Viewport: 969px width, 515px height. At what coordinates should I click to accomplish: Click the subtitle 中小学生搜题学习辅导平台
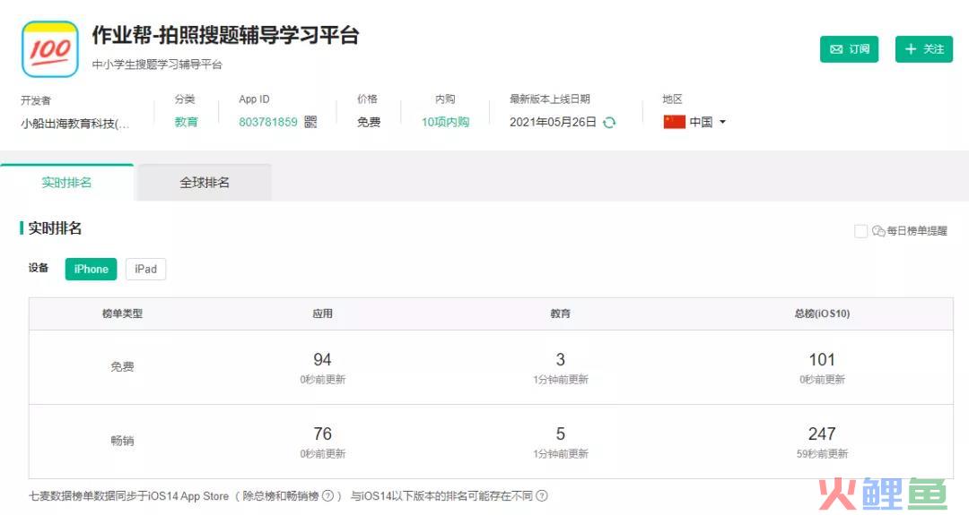tap(157, 64)
